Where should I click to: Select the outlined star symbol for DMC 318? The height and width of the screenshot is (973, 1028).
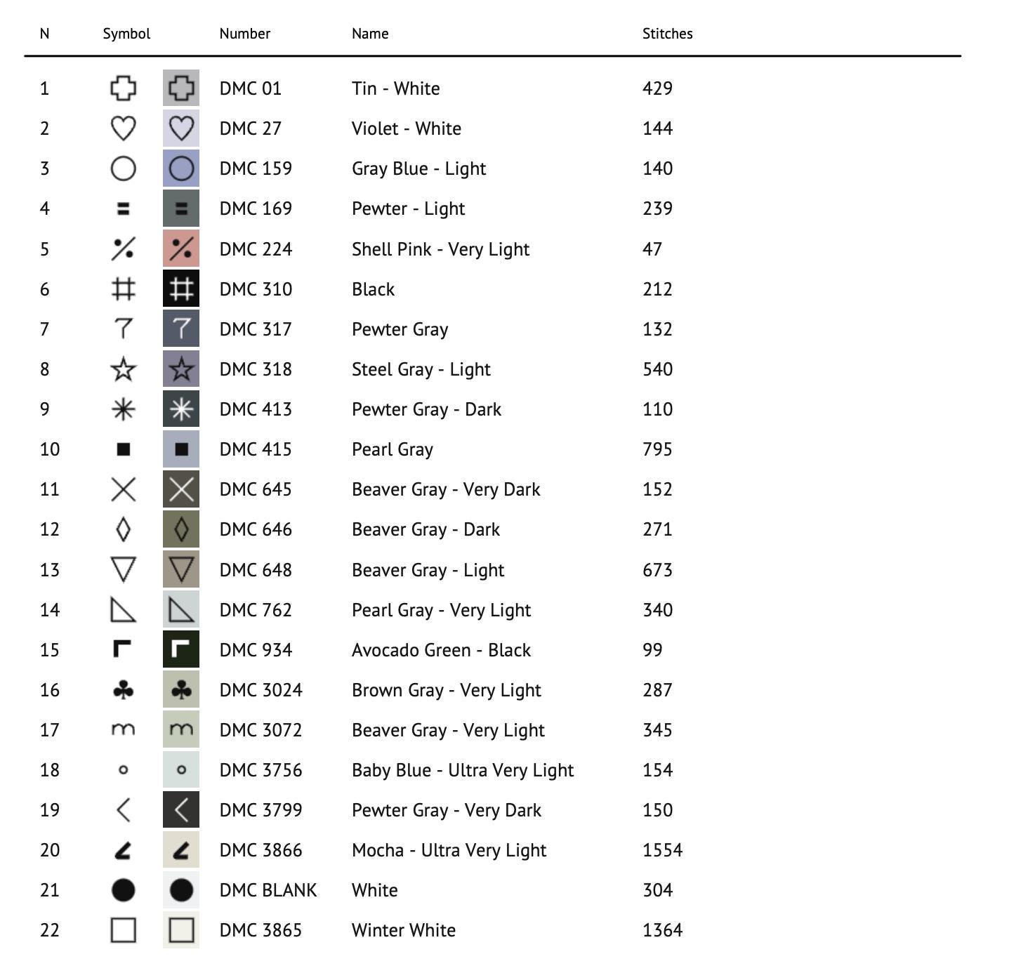pyautogui.click(x=123, y=369)
